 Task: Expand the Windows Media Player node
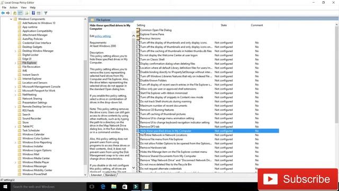click(x=15, y=162)
